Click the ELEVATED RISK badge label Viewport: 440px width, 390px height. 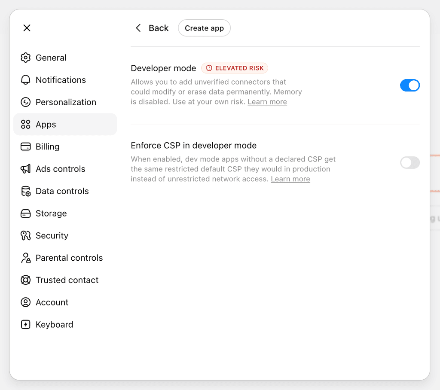[235, 68]
